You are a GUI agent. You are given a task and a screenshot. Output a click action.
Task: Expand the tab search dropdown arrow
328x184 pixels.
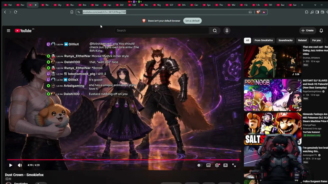pyautogui.click(x=315, y=5)
